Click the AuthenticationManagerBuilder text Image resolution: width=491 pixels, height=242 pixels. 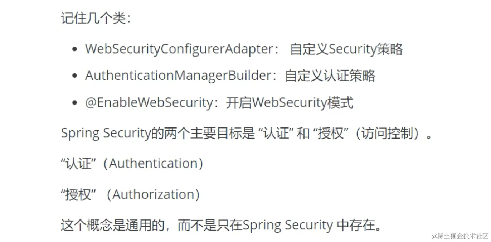pos(179,76)
